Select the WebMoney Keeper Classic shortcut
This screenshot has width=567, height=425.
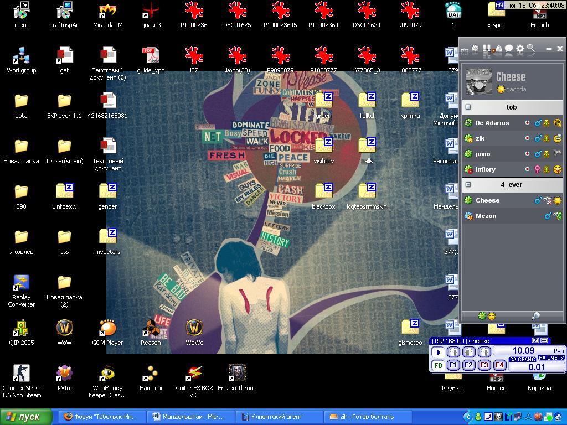(x=108, y=381)
